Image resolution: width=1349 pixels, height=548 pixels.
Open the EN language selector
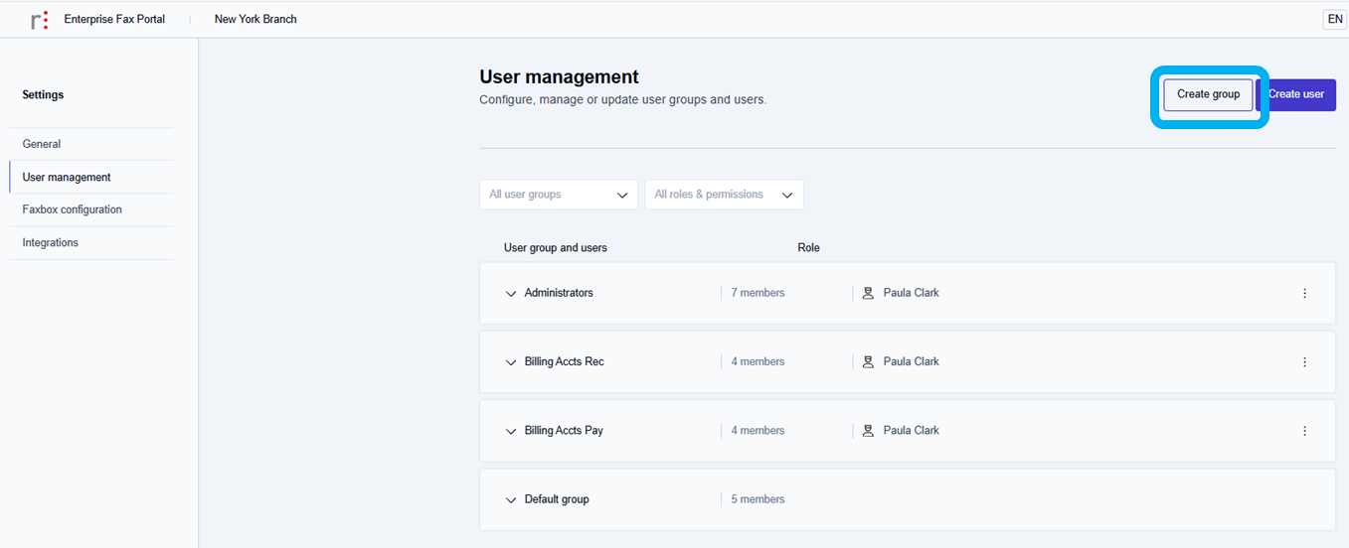(1334, 19)
